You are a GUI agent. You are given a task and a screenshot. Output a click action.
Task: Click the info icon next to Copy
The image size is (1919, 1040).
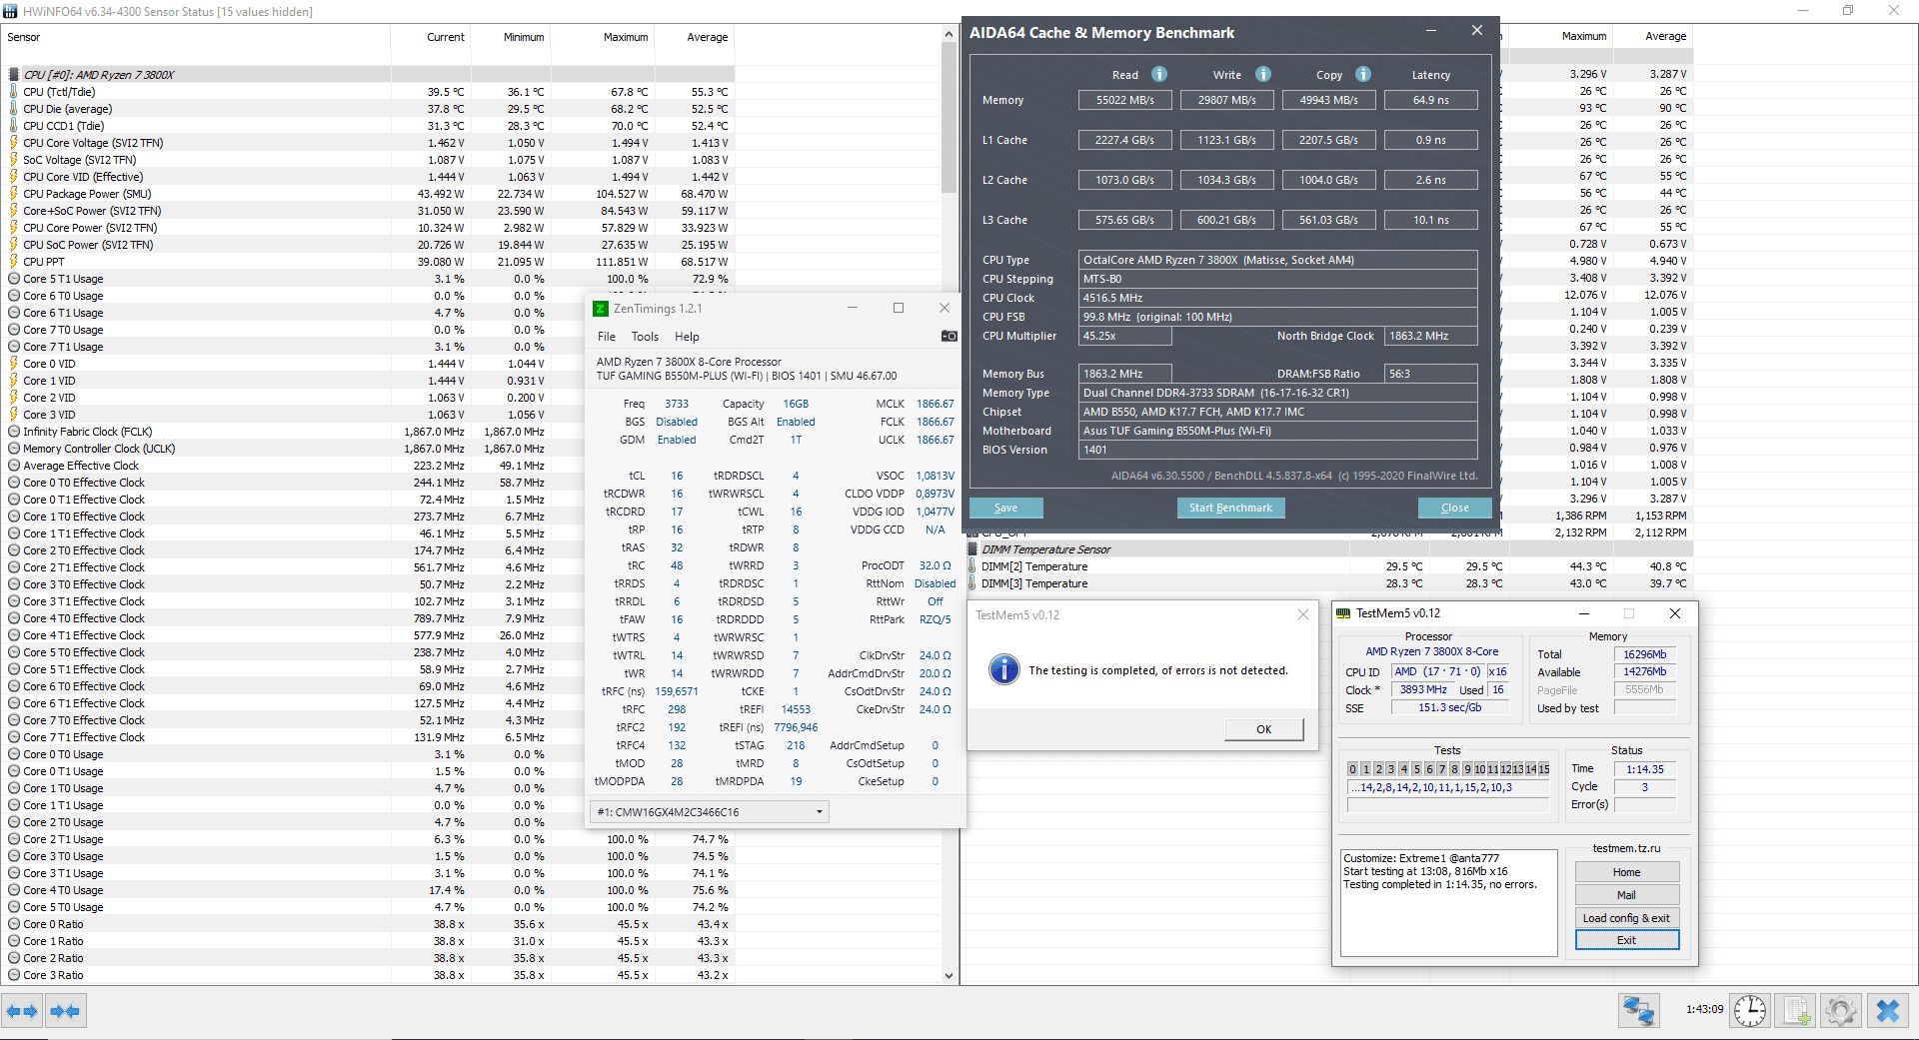[1363, 74]
